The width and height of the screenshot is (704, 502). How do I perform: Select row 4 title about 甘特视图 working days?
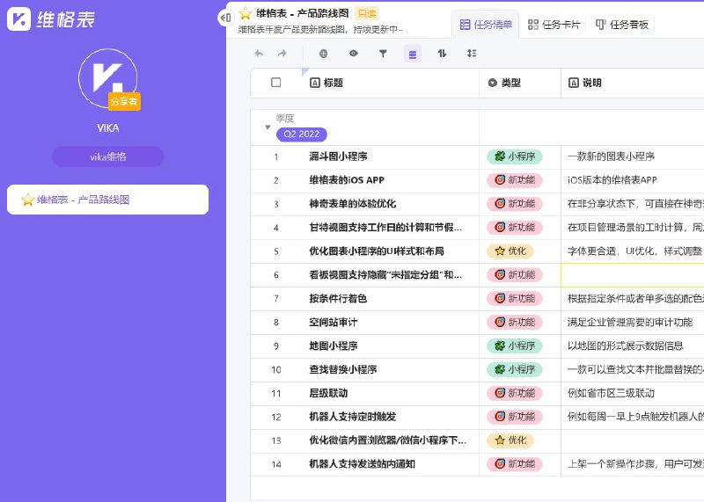point(385,228)
